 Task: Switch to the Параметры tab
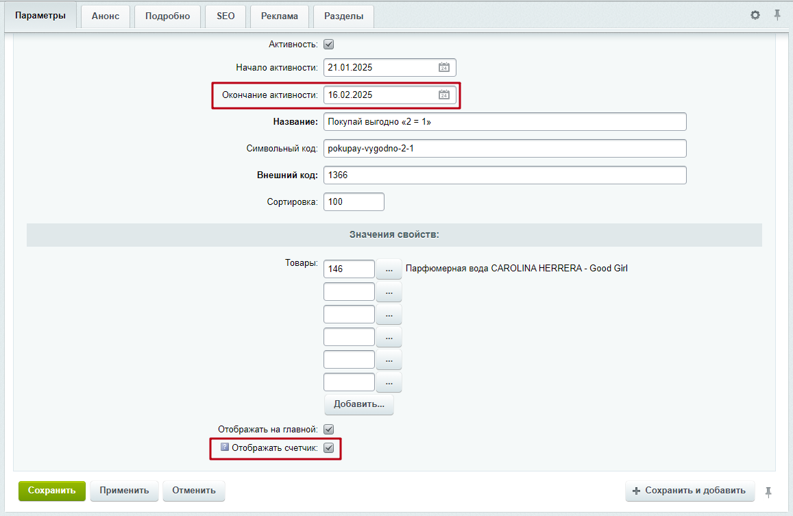[40, 15]
